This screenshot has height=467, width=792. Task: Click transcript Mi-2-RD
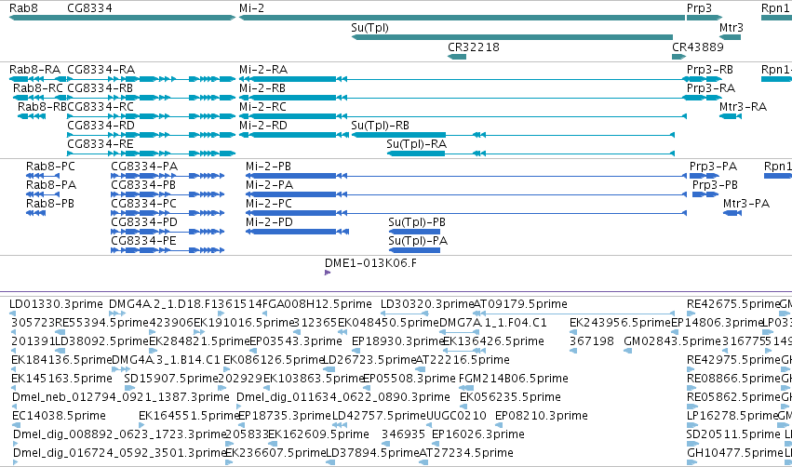[x=293, y=135]
